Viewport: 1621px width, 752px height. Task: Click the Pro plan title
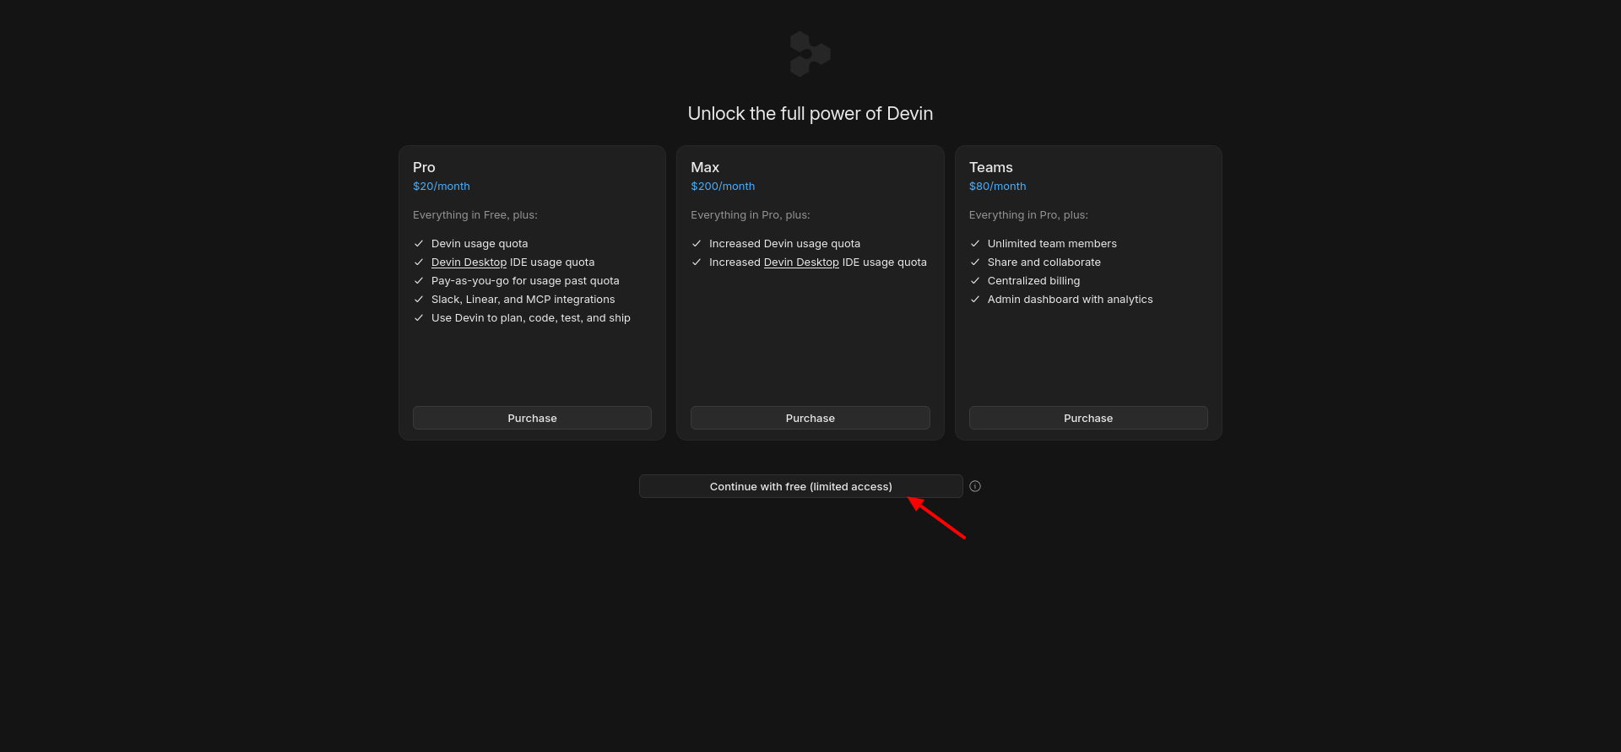(x=424, y=167)
